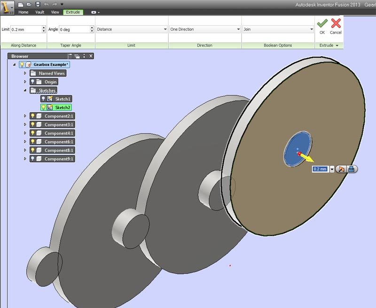This screenshot has height=308, width=376.
Task: Close the Browser panel
Action: (x=91, y=56)
